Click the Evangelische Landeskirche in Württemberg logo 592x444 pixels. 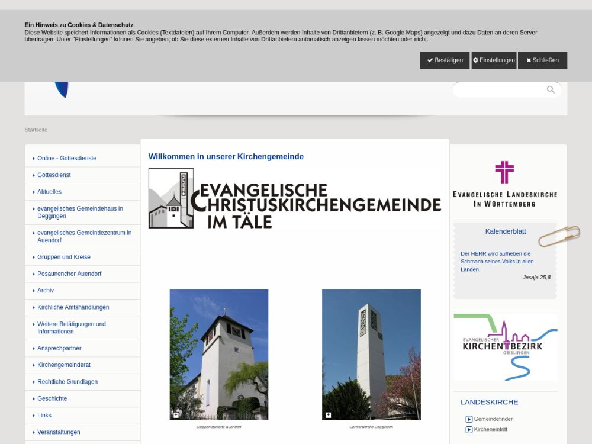tap(504, 184)
